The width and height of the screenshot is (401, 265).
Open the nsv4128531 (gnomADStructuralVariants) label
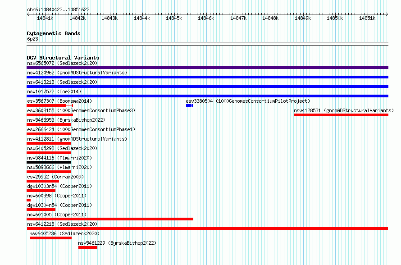[344, 110]
